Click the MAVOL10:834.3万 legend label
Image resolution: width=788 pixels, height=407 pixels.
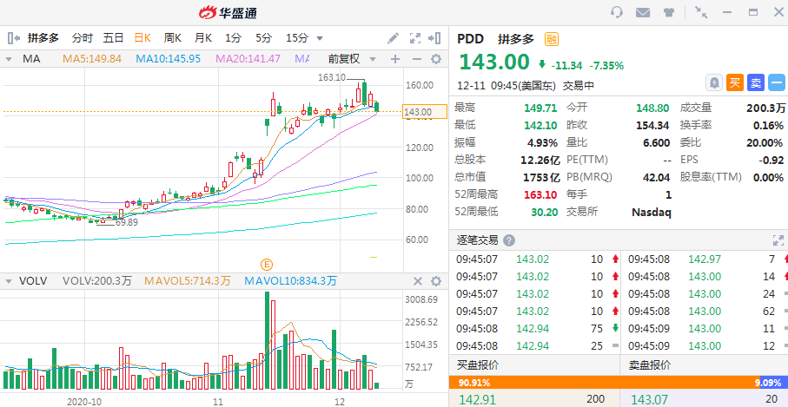(x=290, y=281)
